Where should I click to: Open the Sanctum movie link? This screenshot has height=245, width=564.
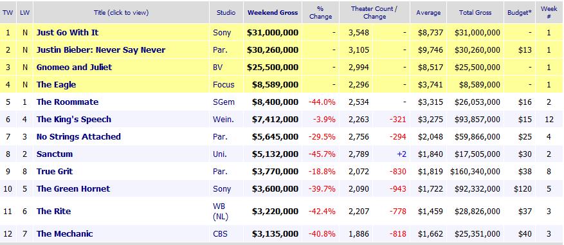(54, 154)
